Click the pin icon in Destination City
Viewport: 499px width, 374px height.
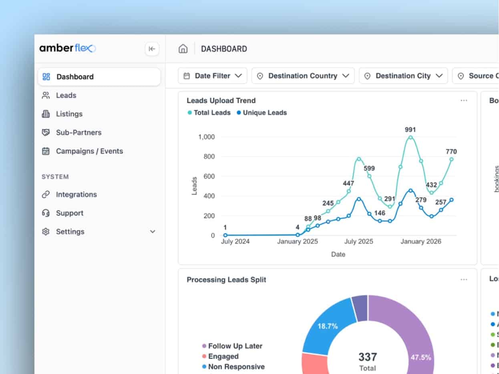tap(367, 76)
